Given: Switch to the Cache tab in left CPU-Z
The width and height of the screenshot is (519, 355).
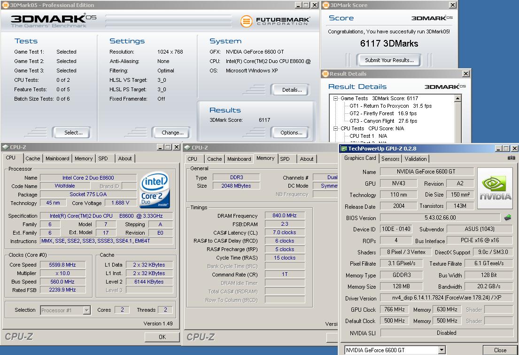Looking at the screenshot, I should (x=33, y=158).
